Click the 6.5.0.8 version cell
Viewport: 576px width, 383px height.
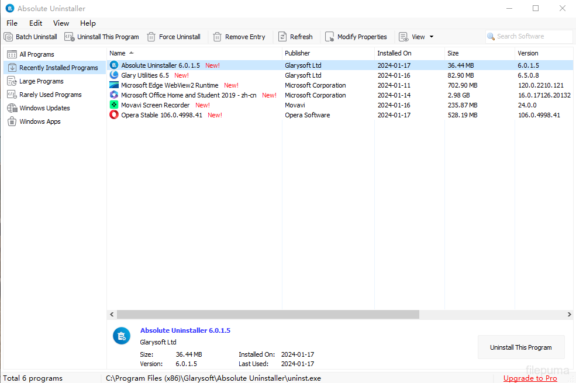528,75
